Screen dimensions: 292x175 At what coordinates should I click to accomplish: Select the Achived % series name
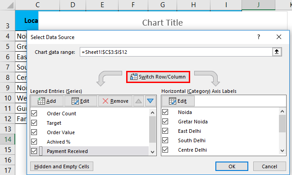(59, 142)
